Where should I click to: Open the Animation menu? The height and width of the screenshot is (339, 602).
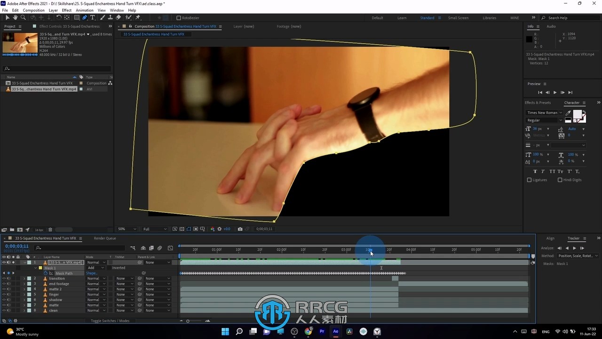tap(85, 10)
